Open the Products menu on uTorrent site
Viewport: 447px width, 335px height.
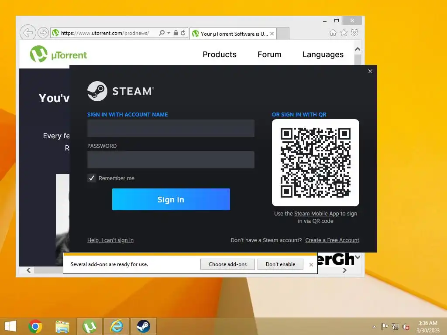coord(220,55)
